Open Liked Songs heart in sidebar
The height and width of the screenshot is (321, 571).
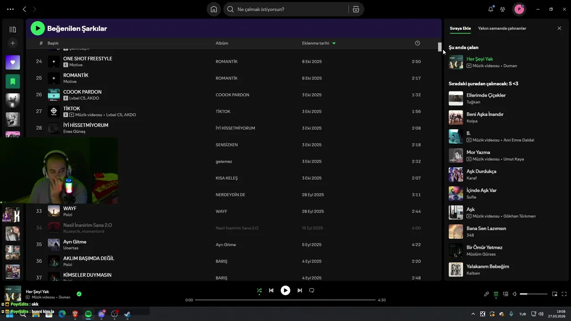[x=12, y=62]
